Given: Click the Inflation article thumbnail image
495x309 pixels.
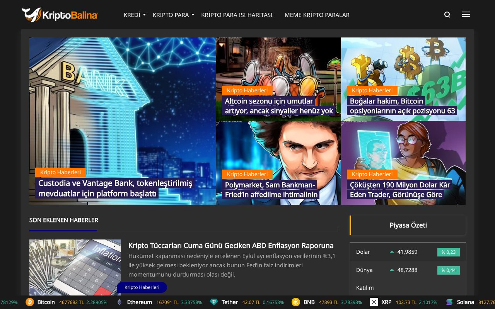Looking at the screenshot, I should 75,267.
